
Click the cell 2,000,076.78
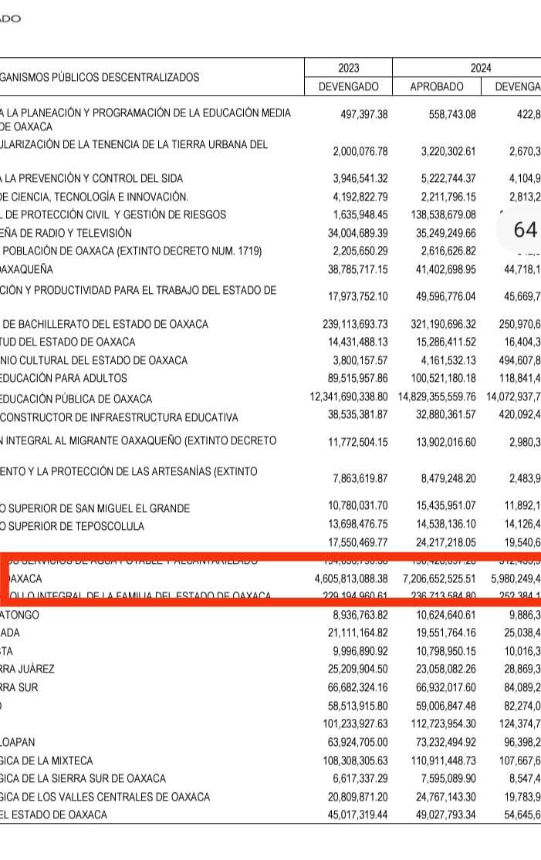pyautogui.click(x=360, y=151)
